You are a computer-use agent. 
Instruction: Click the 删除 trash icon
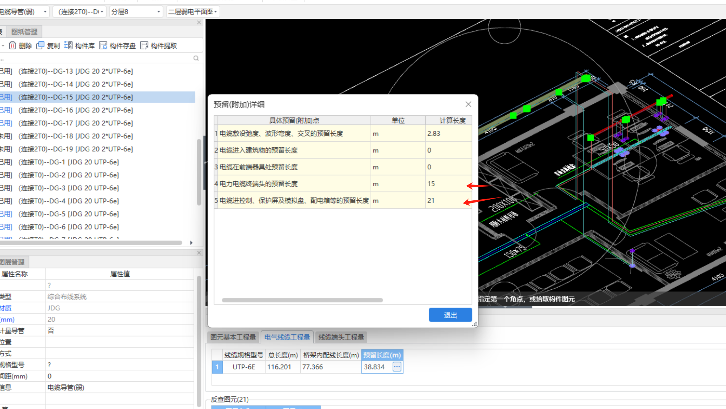[12, 45]
